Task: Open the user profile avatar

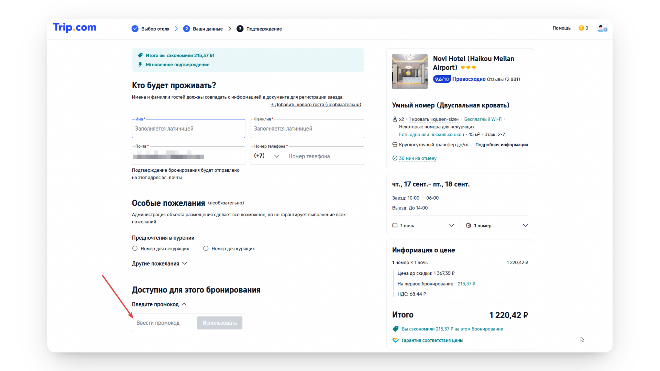Action: [x=602, y=29]
